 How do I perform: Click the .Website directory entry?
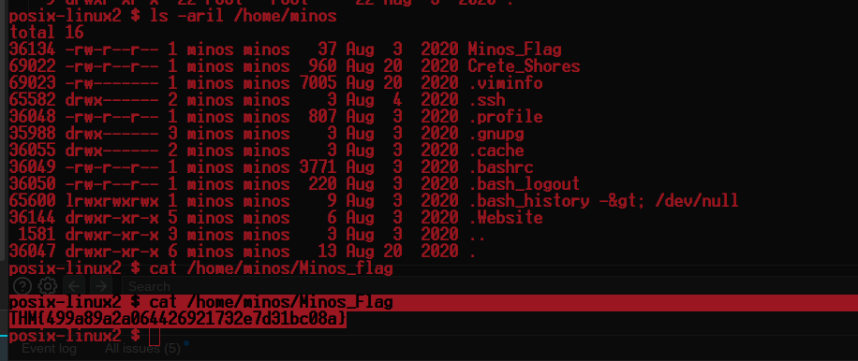(x=505, y=219)
